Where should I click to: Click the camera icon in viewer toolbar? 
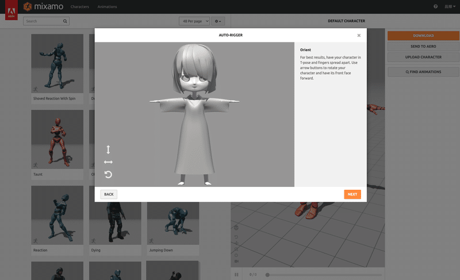(x=236, y=261)
